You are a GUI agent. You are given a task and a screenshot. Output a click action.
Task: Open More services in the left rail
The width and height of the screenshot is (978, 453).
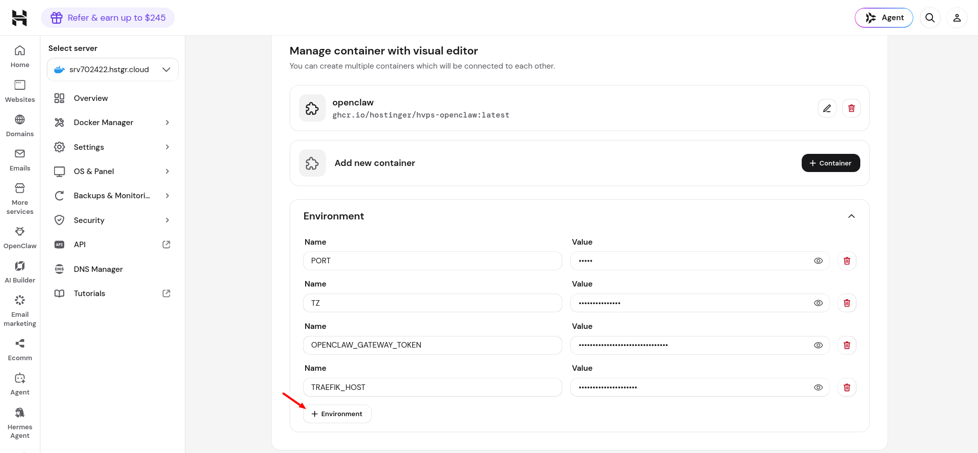[20, 199]
